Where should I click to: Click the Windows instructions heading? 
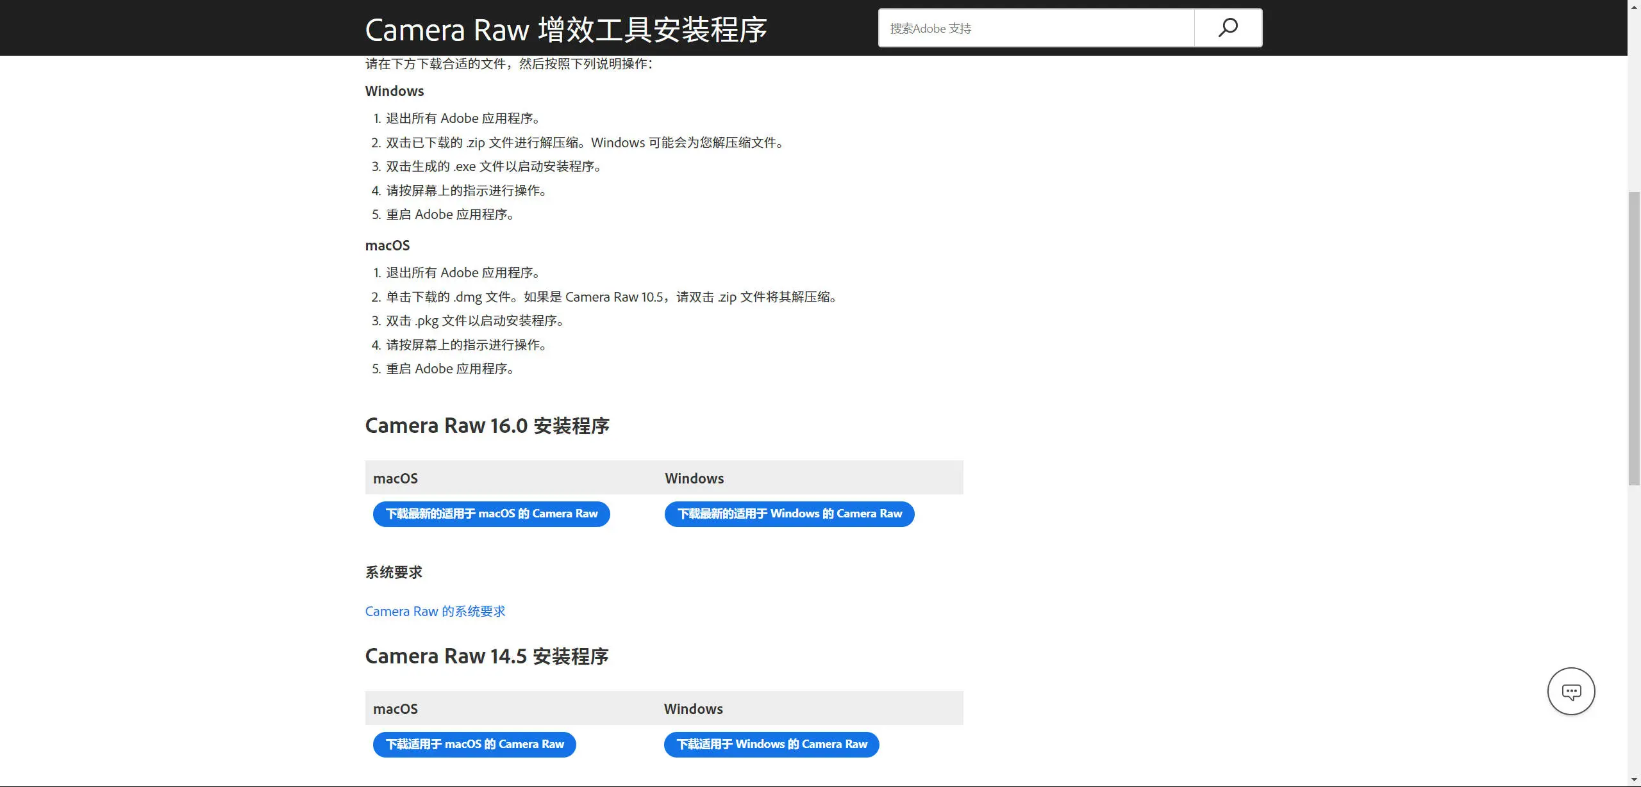[394, 91]
